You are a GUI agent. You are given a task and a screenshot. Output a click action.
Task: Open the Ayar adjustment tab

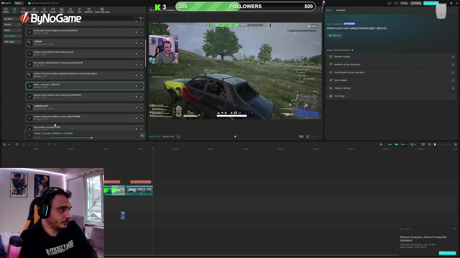click(x=79, y=10)
